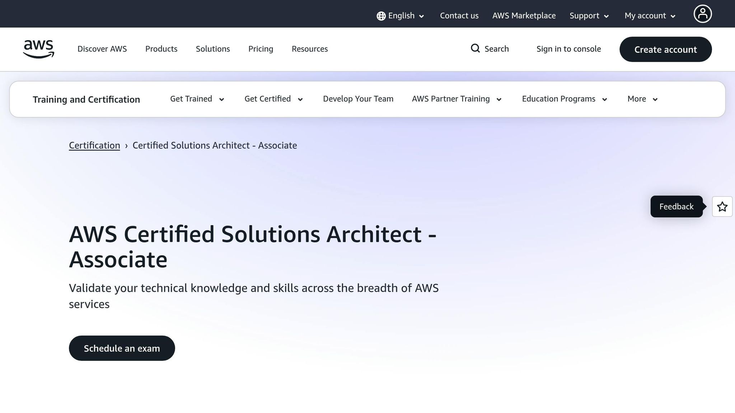Open the More dropdown

(642, 99)
